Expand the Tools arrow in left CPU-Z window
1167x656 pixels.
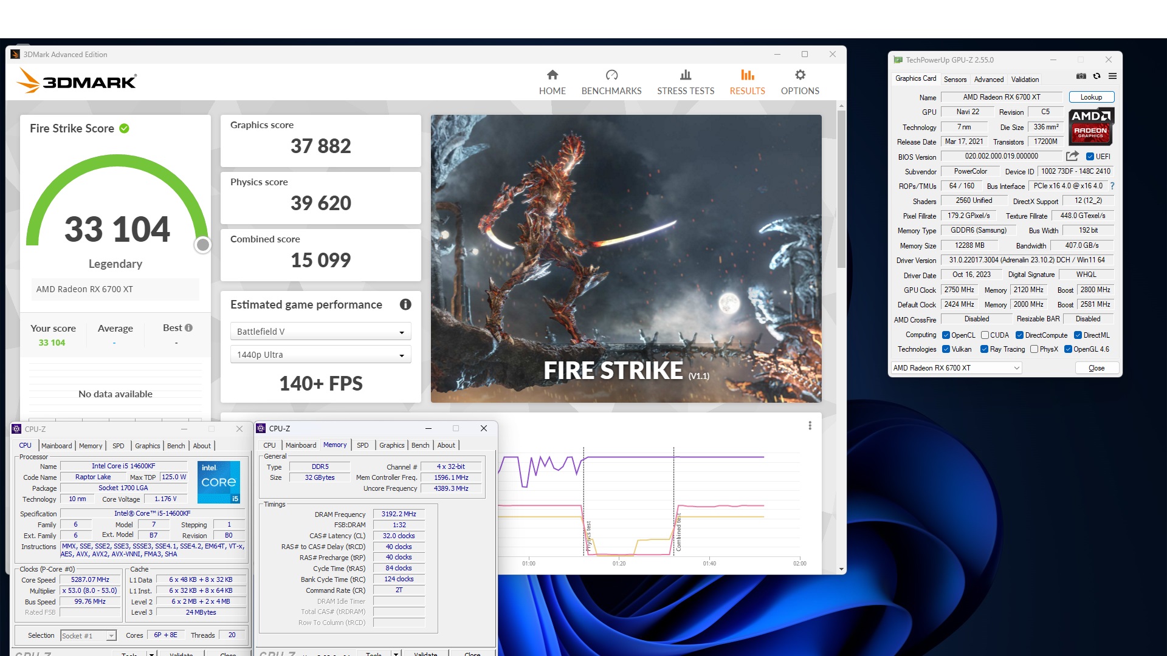tap(151, 654)
